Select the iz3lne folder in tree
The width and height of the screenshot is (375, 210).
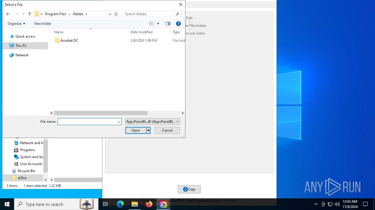pos(22,178)
